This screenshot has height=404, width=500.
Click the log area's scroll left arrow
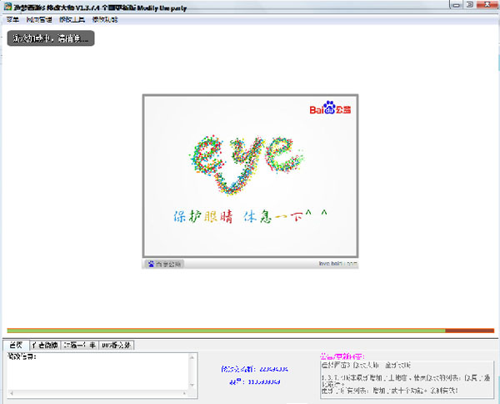coord(12,393)
